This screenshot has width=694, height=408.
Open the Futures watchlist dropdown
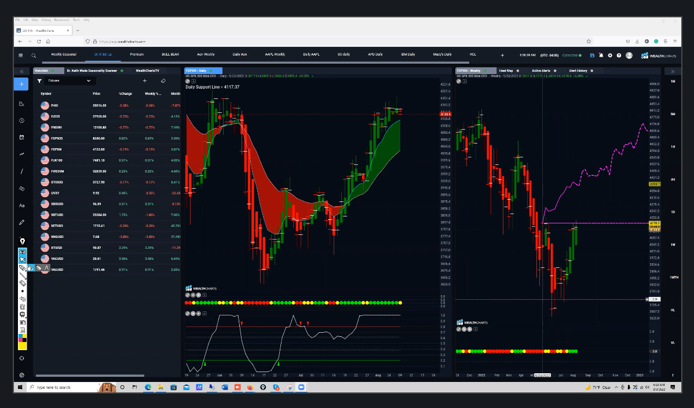point(70,81)
